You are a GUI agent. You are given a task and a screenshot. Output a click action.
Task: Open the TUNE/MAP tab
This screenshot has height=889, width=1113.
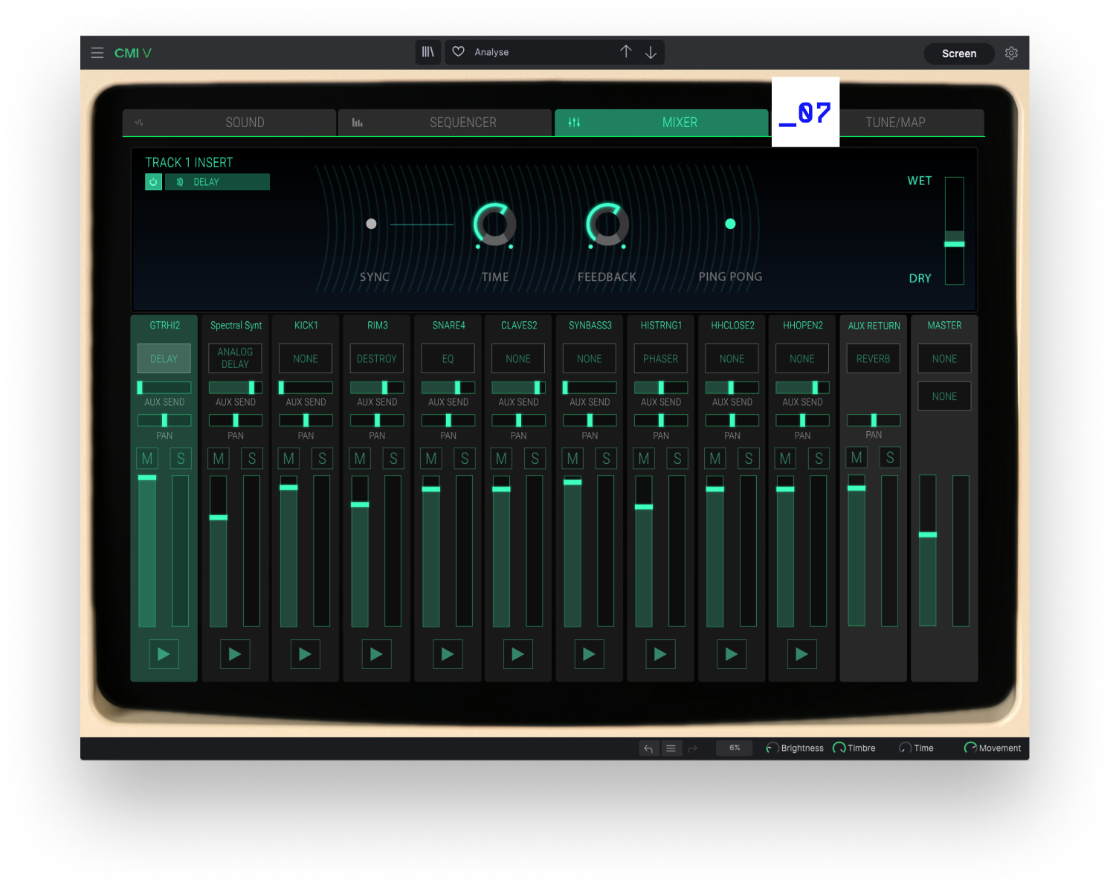[x=895, y=122]
